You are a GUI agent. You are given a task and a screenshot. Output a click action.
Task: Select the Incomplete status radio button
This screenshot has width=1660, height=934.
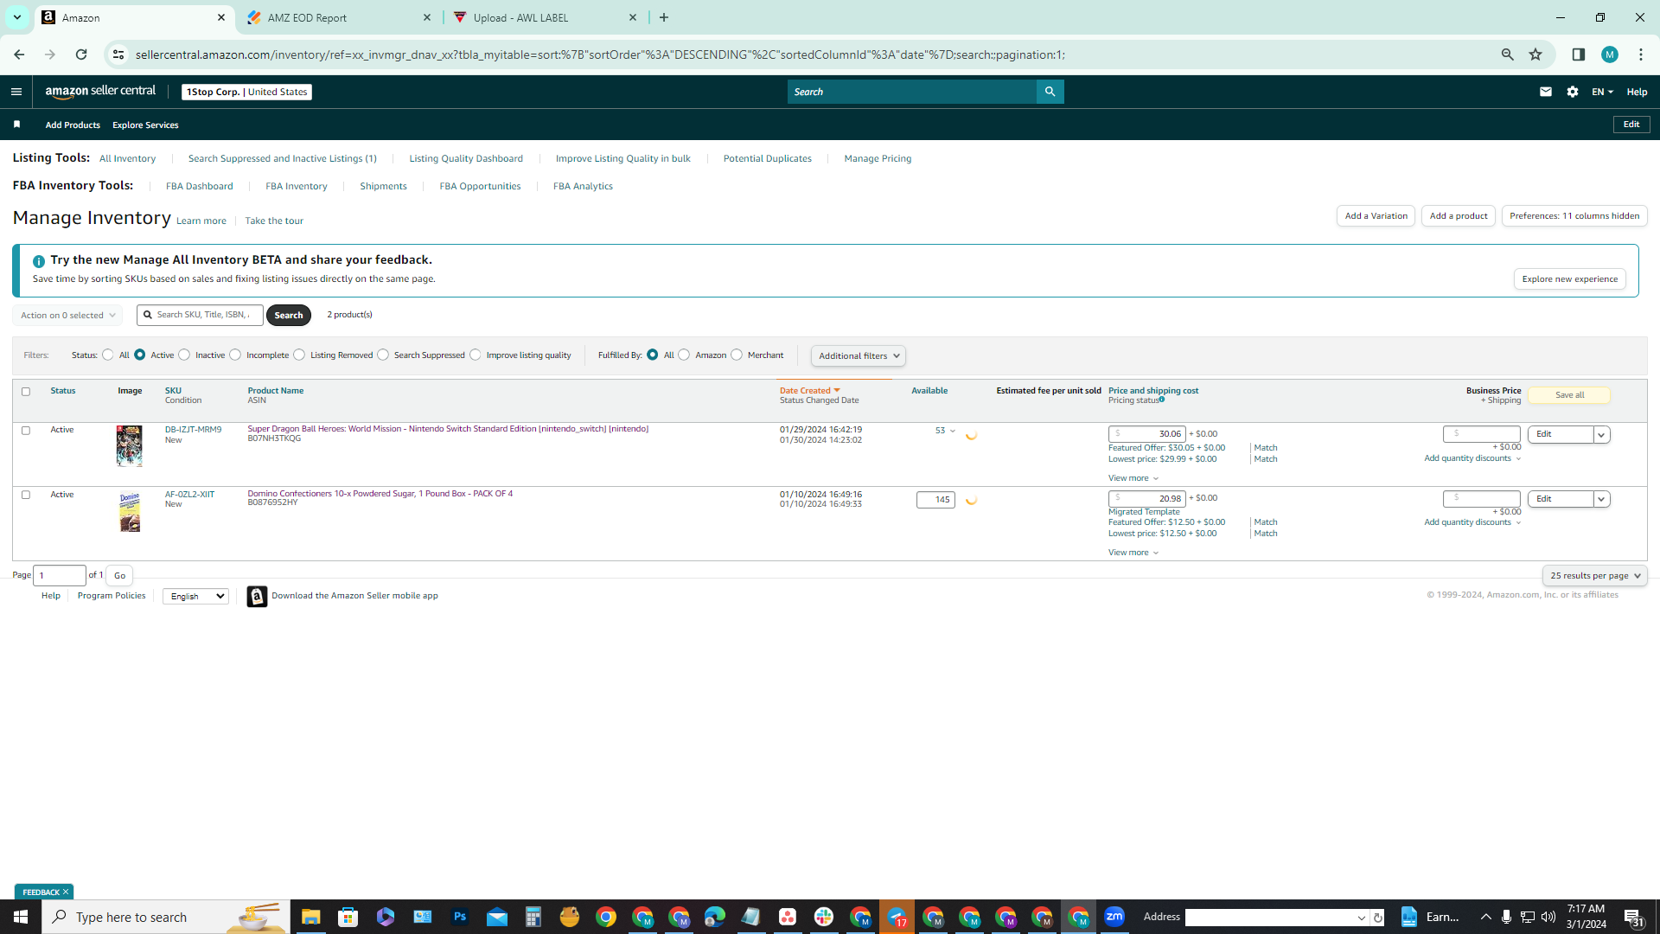(x=235, y=355)
